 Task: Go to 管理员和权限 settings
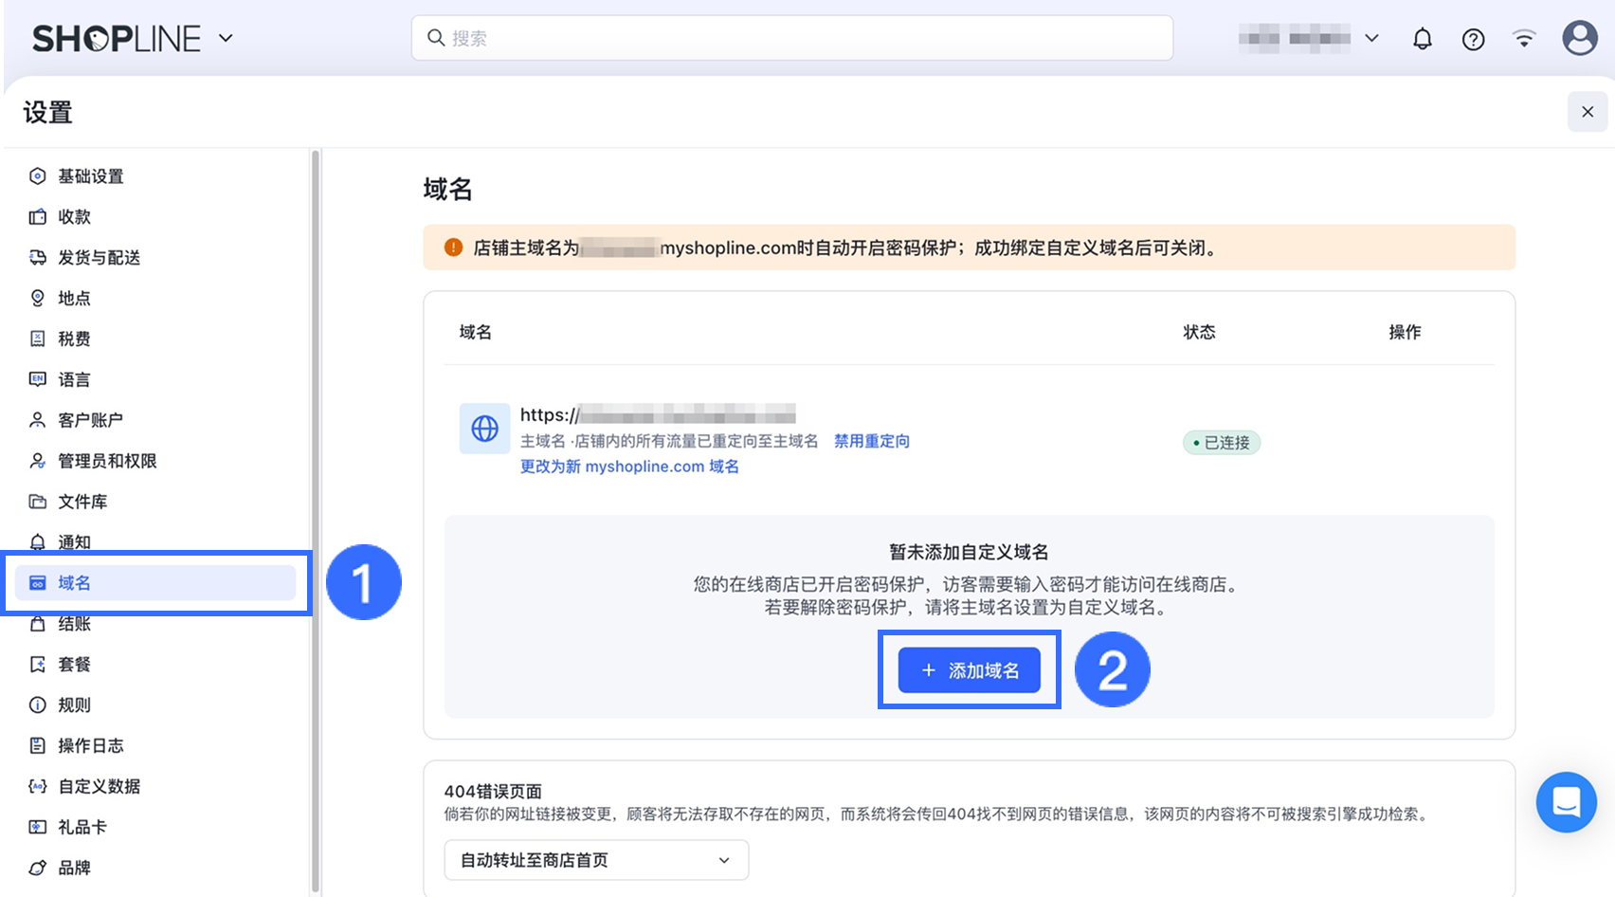[107, 461]
